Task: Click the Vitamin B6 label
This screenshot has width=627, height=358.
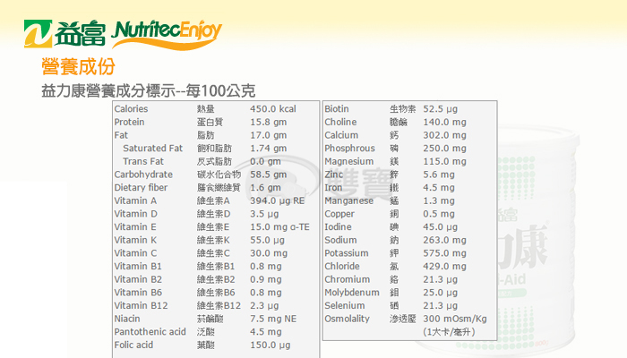Action: point(138,293)
